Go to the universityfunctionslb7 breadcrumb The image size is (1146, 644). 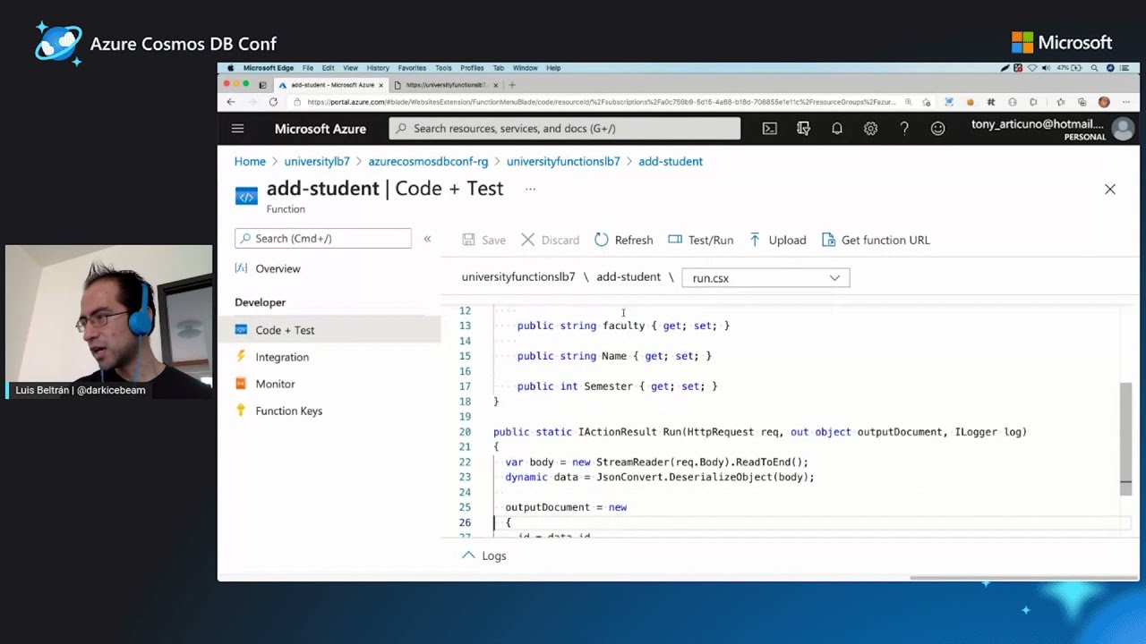(x=563, y=161)
